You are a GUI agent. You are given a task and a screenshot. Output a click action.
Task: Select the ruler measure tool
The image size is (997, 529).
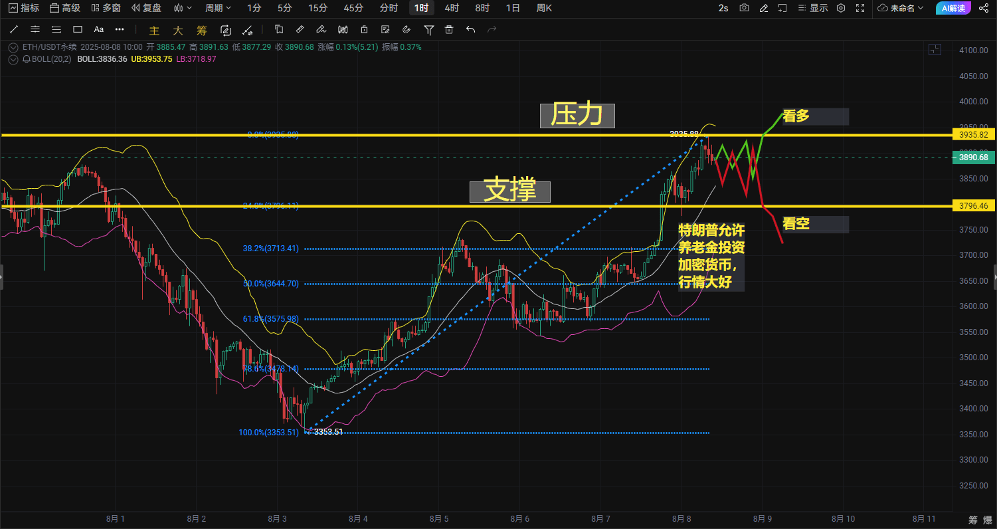(x=300, y=29)
